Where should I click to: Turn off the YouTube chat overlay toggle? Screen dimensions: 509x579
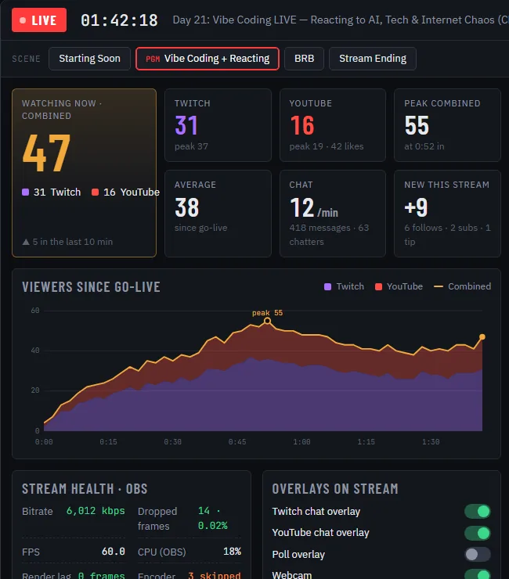click(478, 533)
